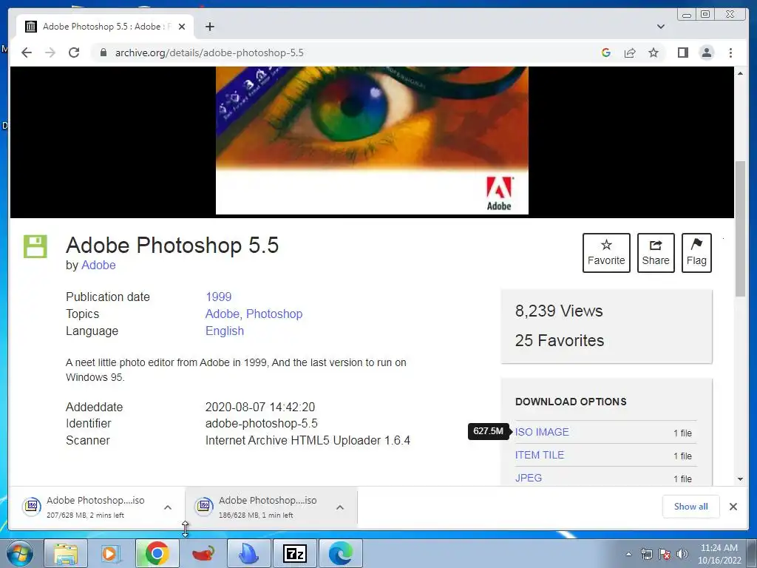The height and width of the screenshot is (568, 757).
Task: Open the Photoshop topic link
Action: (274, 314)
